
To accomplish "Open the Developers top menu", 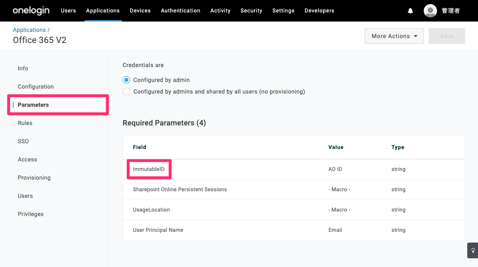I will point(319,11).
